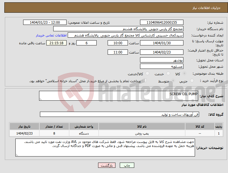Click the delivery province field بوشهر
Screen dimensions: 228x173
click(161, 60)
